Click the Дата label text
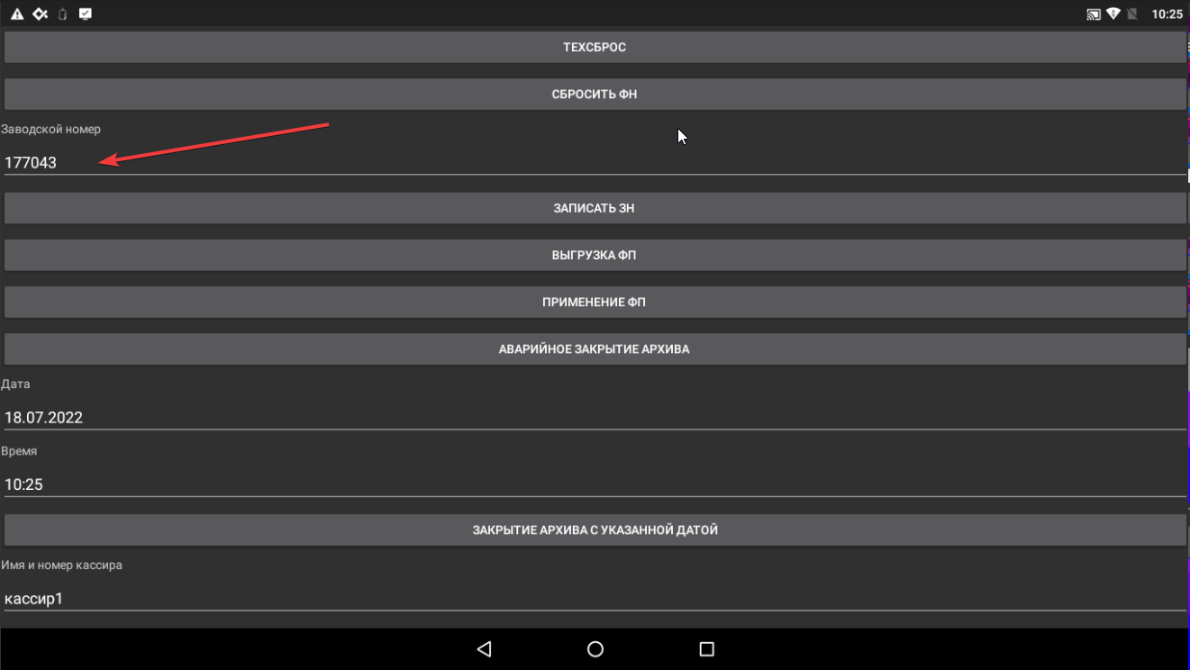The width and height of the screenshot is (1190, 670). 15,385
